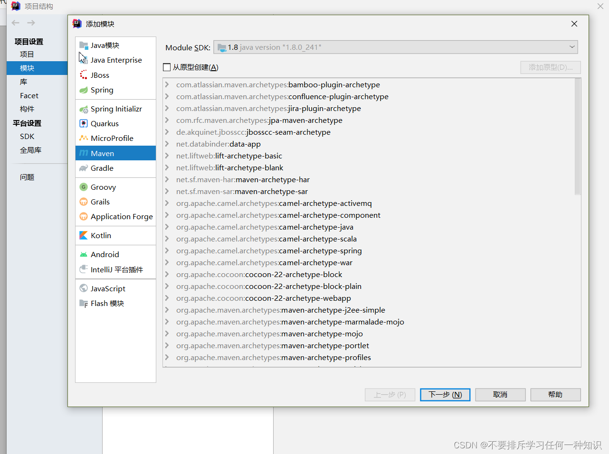This screenshot has width=609, height=454.
Task: Select the maven-archetype-j2ee-simple row
Action: [x=369, y=310]
